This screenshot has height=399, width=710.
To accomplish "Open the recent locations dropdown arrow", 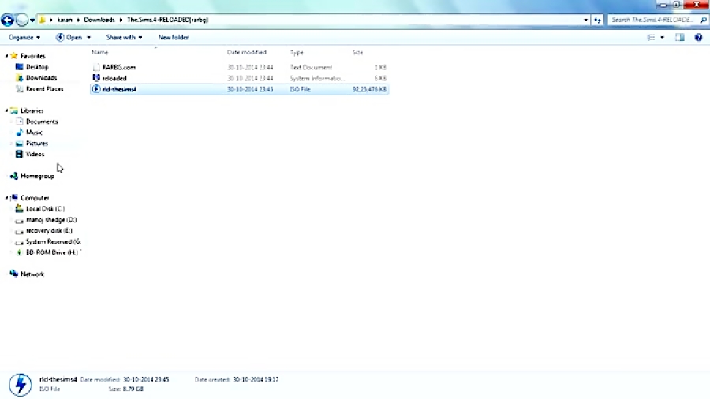I will pyautogui.click(x=32, y=21).
